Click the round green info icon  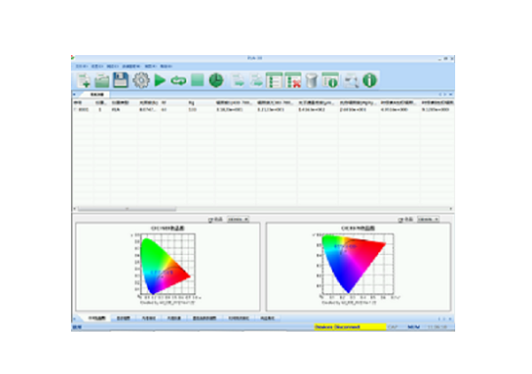369,81
